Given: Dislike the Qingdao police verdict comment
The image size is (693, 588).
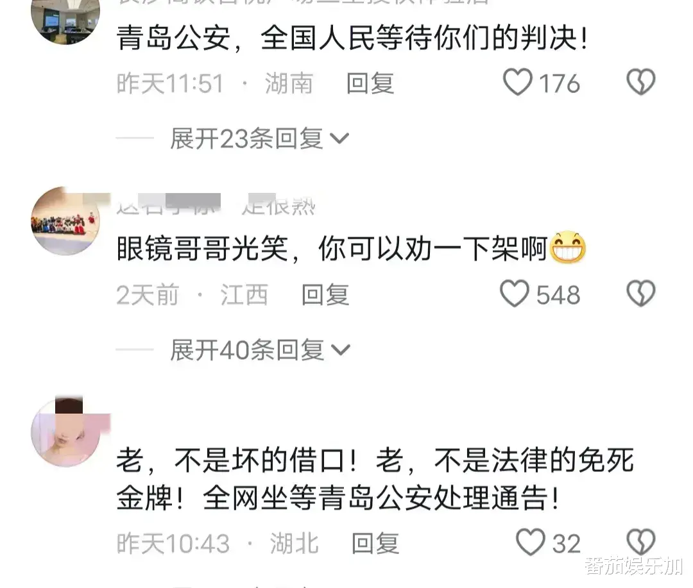Looking at the screenshot, I should [641, 82].
